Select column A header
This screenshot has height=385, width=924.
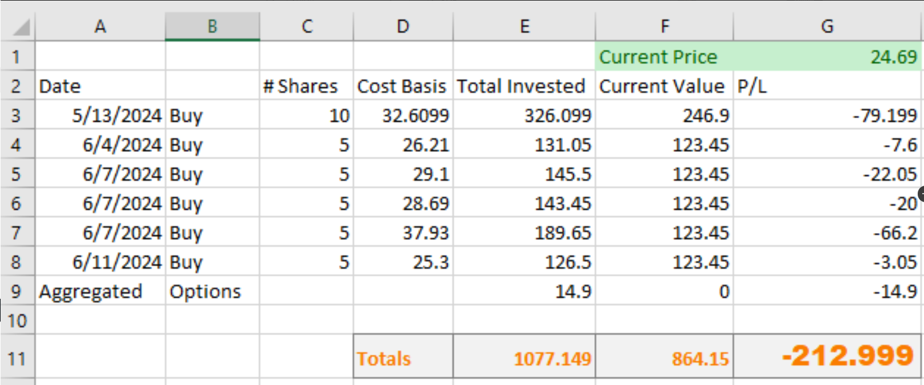click(x=100, y=26)
